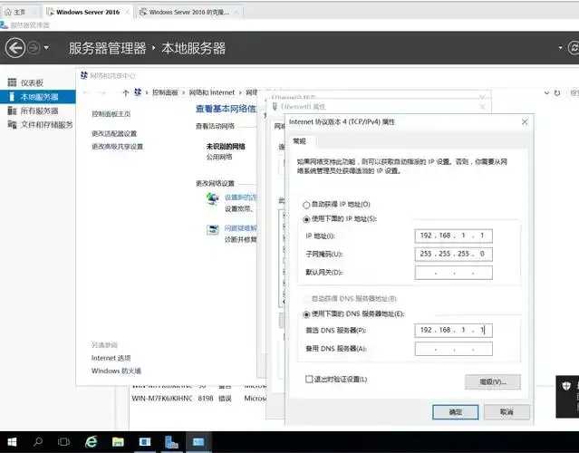The image size is (579, 453).
Task: Click the Network and Sharing Center title icon
Action: [84, 76]
